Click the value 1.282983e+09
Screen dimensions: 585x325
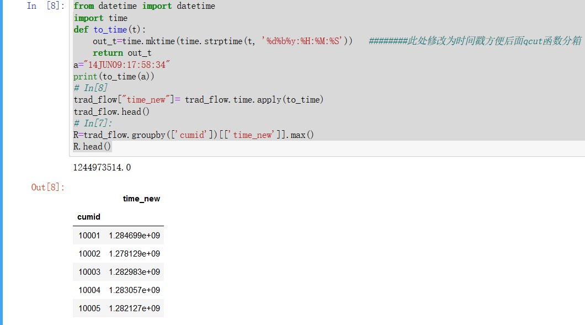pos(134,272)
